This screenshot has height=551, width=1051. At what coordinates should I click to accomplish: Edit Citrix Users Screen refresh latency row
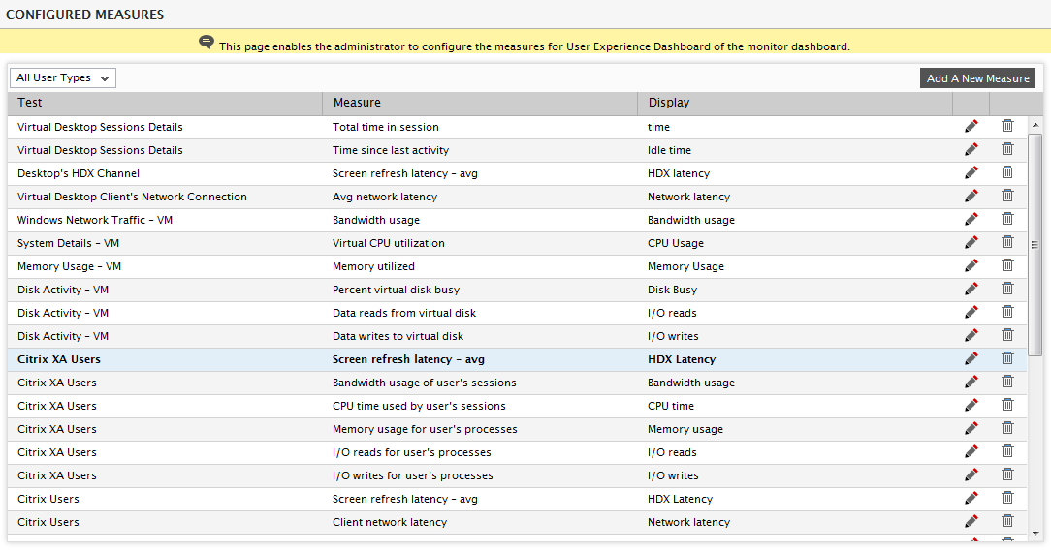coord(971,498)
